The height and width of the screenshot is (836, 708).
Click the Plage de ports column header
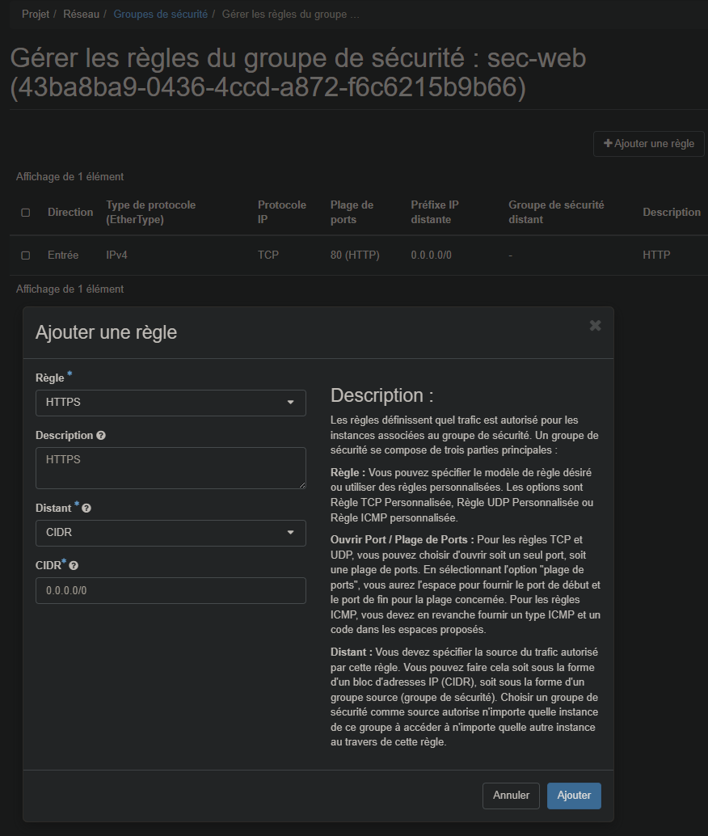point(352,213)
